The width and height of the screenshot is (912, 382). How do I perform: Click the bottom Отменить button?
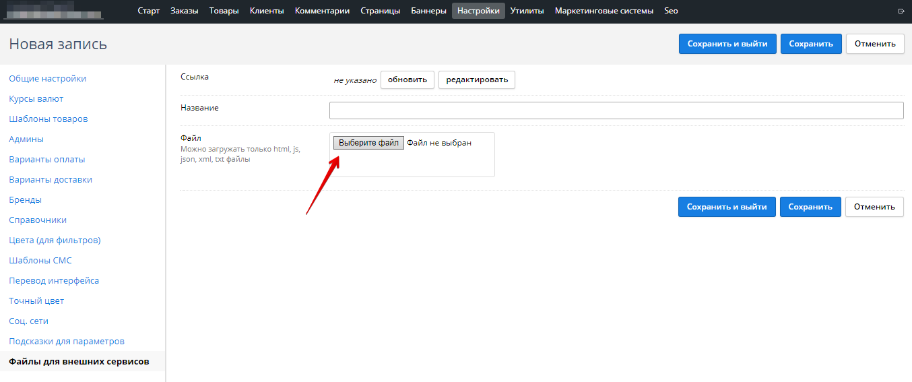pyautogui.click(x=874, y=207)
